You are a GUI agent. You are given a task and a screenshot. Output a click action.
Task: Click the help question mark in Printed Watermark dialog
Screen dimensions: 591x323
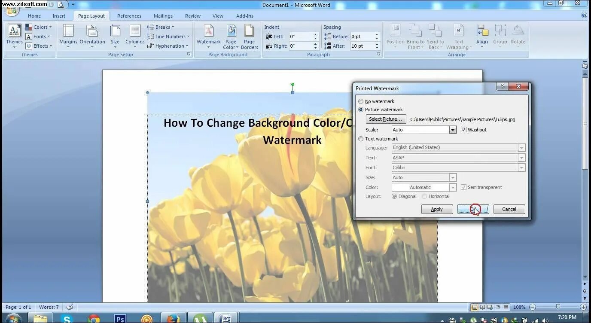coord(502,86)
